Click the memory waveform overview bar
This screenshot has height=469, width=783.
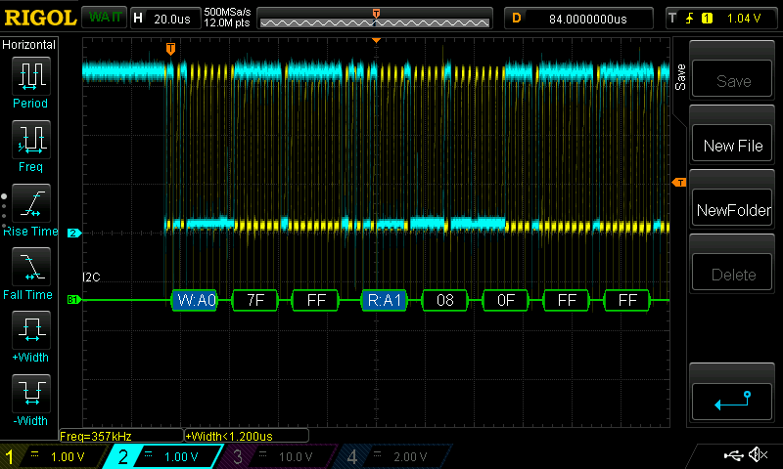375,20
